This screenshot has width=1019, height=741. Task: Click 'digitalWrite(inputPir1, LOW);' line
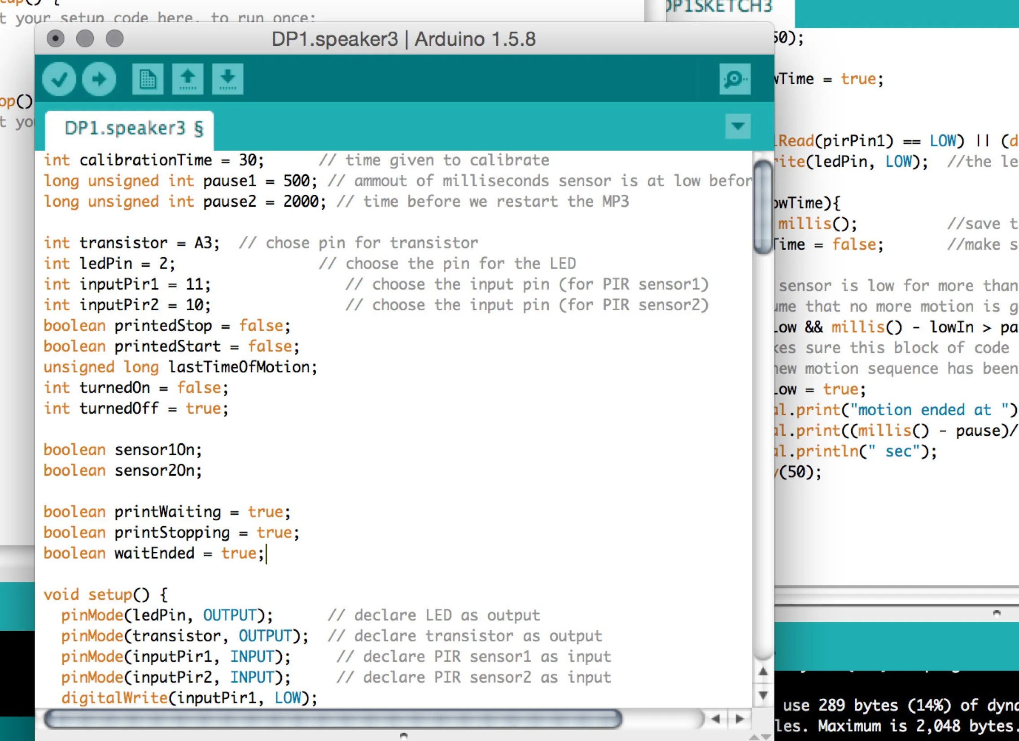click(x=189, y=698)
